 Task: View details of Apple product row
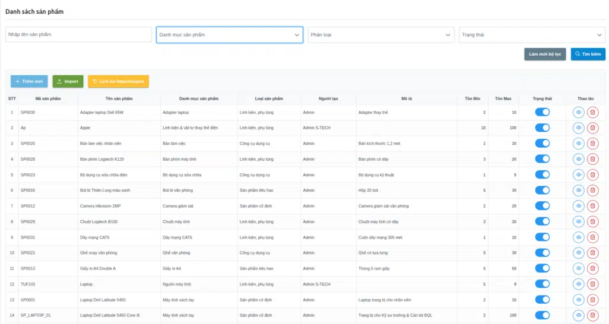point(578,128)
